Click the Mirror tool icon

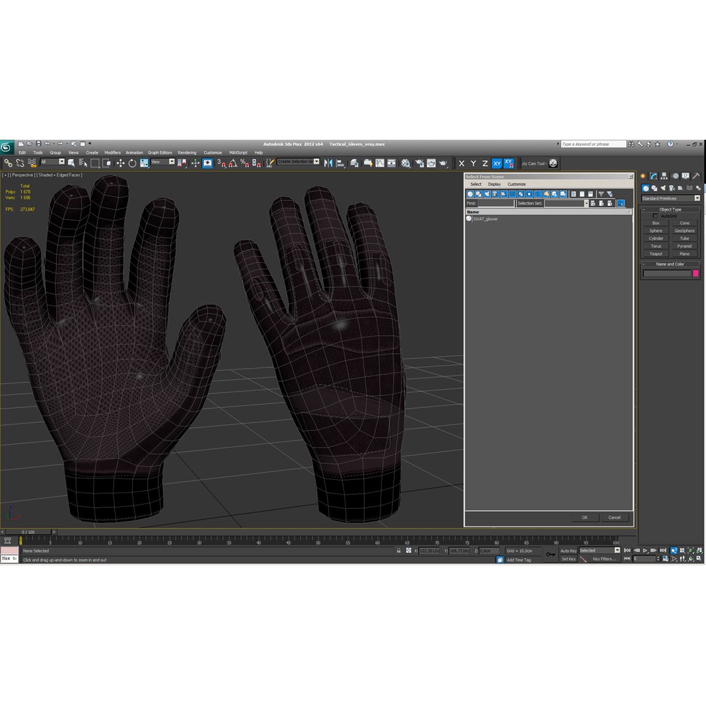coord(328,163)
